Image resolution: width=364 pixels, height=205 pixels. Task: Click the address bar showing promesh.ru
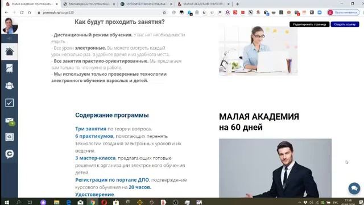[100, 13]
